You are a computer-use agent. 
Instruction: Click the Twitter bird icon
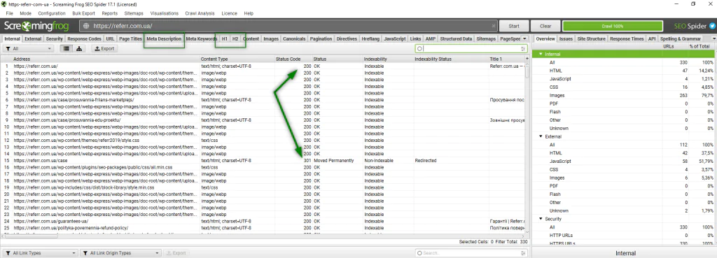[x=711, y=26]
